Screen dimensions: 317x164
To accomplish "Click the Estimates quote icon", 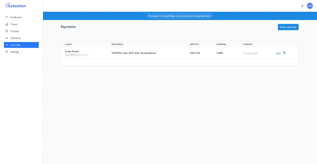I will (7, 38).
